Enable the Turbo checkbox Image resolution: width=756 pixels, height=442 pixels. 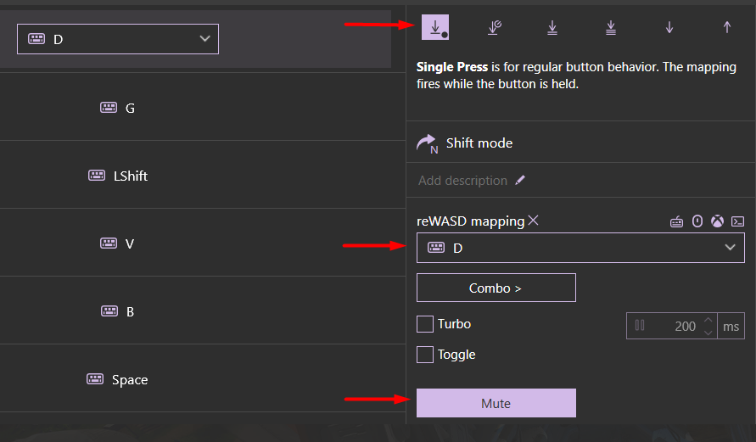point(425,324)
